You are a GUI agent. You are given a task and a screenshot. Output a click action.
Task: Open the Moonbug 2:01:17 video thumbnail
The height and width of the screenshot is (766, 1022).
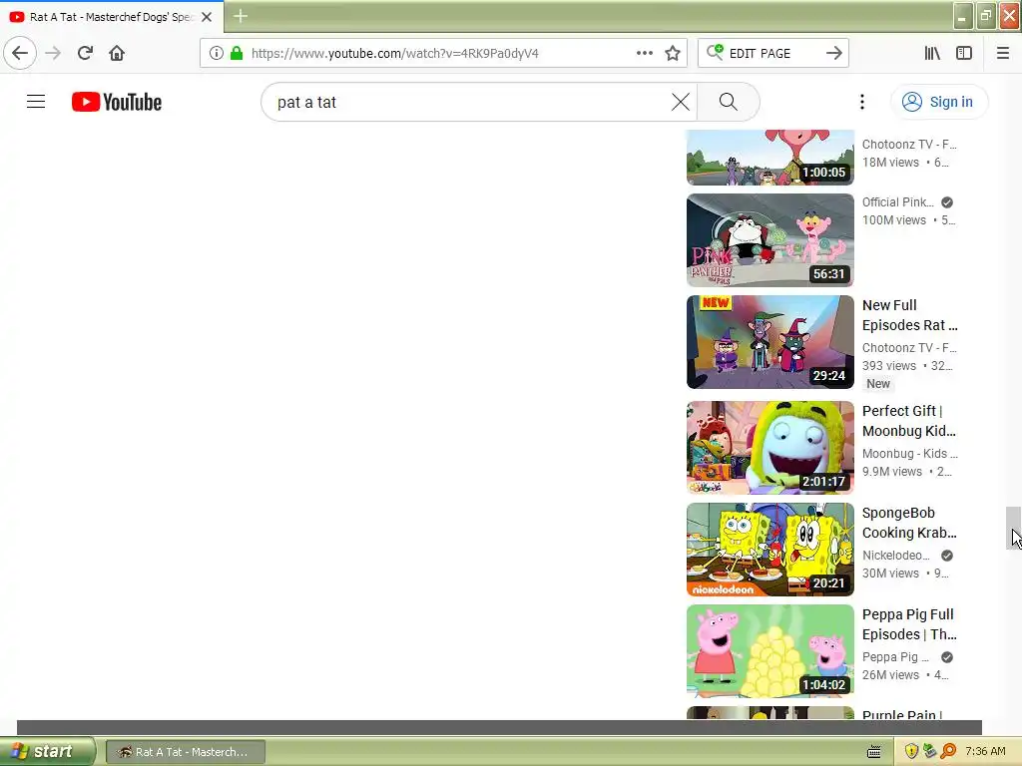tap(769, 448)
